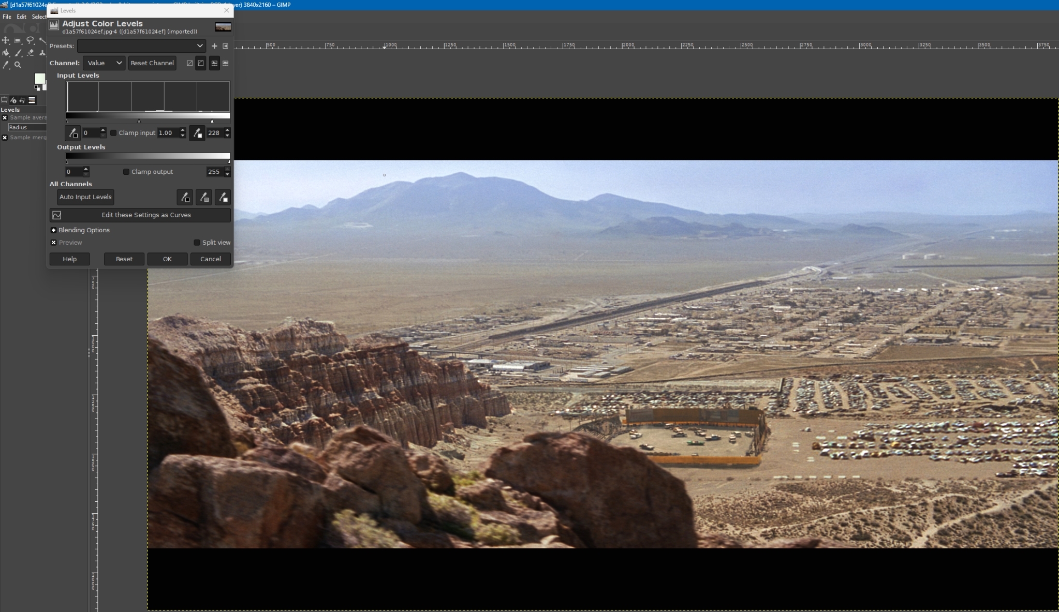
Task: Select the Free Select lasso tool
Action: pos(30,40)
